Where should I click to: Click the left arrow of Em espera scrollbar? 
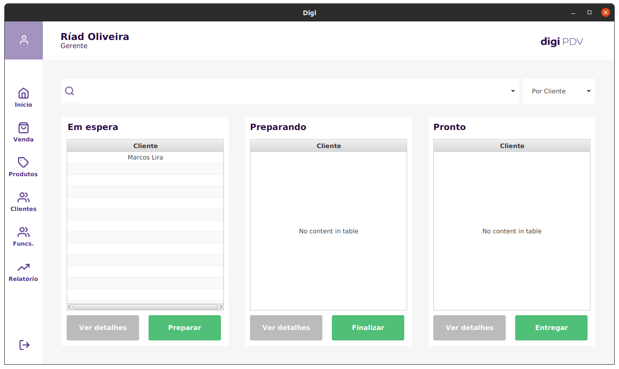pos(70,307)
